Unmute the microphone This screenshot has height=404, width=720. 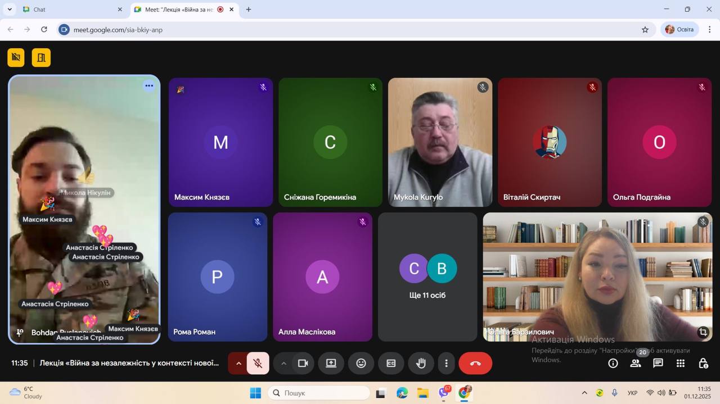click(258, 364)
